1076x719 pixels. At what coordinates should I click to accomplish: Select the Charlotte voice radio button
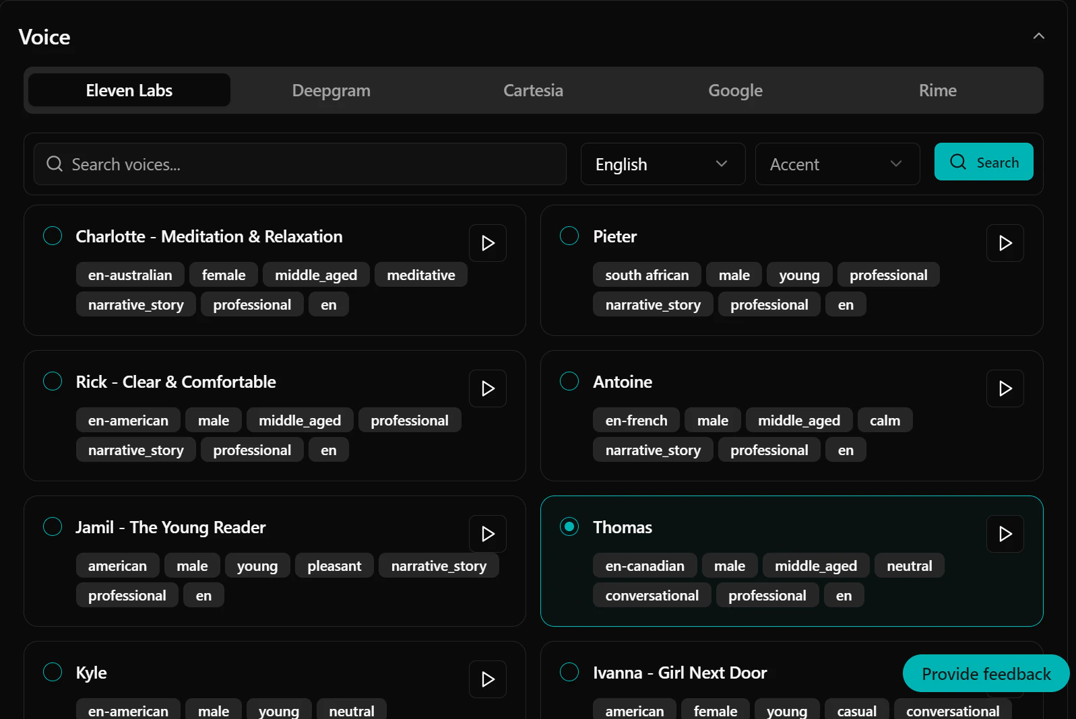click(53, 236)
